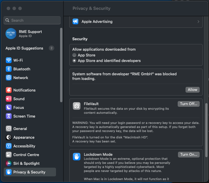209x183 pixels.
Task: Click the Network globe icon
Action: click(9, 78)
